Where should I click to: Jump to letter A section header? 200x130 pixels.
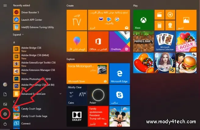tap(14, 42)
